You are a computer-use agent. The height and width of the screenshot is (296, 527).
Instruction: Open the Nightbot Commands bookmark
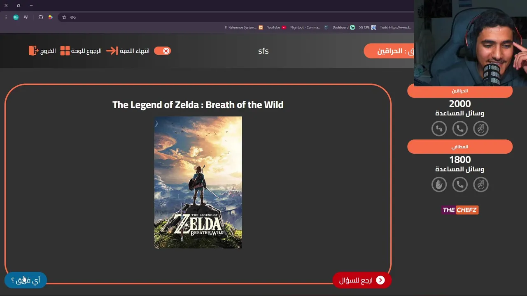(x=309, y=28)
